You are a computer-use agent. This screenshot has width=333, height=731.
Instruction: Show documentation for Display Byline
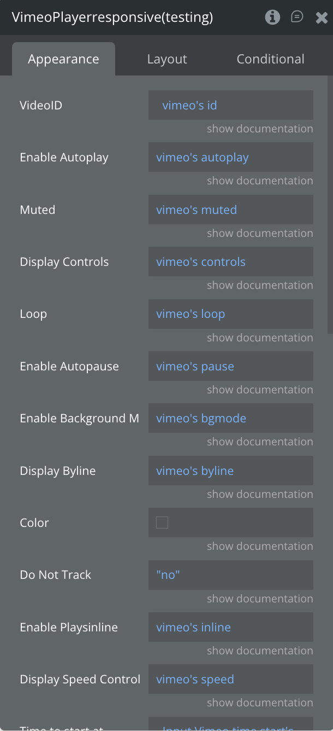260,494
